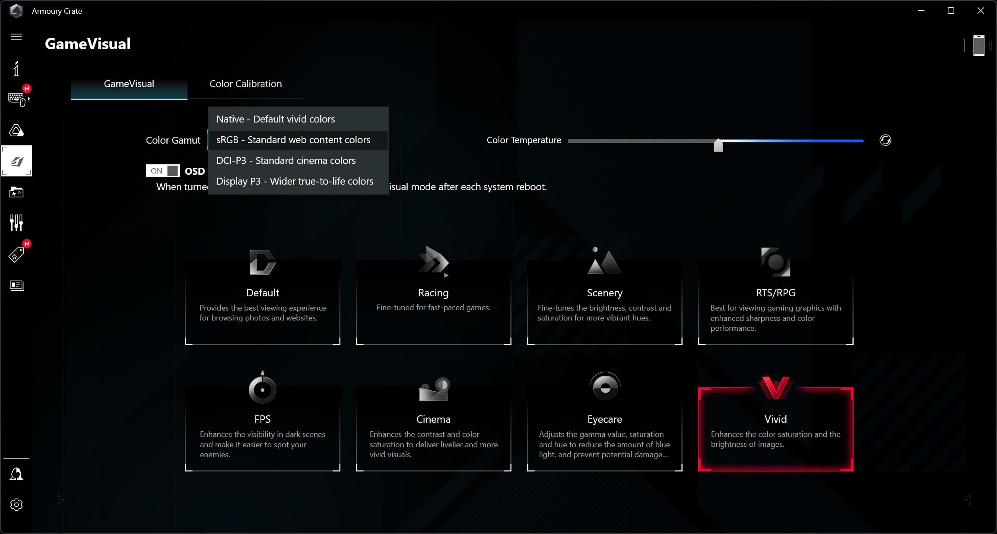
Task: Open the hamburger navigation menu
Action: [x=16, y=37]
